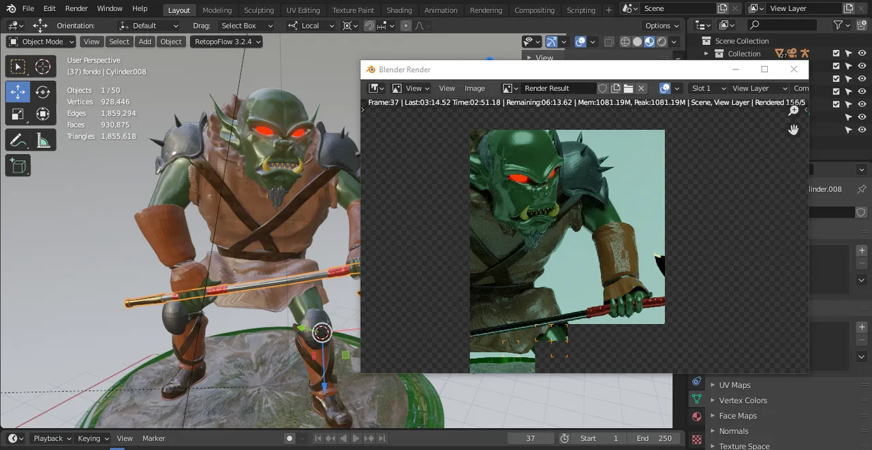Open image folder icon in render header
The image size is (872, 450).
pyautogui.click(x=628, y=89)
